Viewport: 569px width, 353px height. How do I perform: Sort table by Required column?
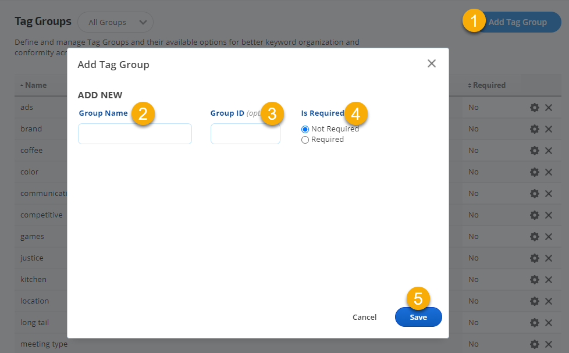pos(487,85)
